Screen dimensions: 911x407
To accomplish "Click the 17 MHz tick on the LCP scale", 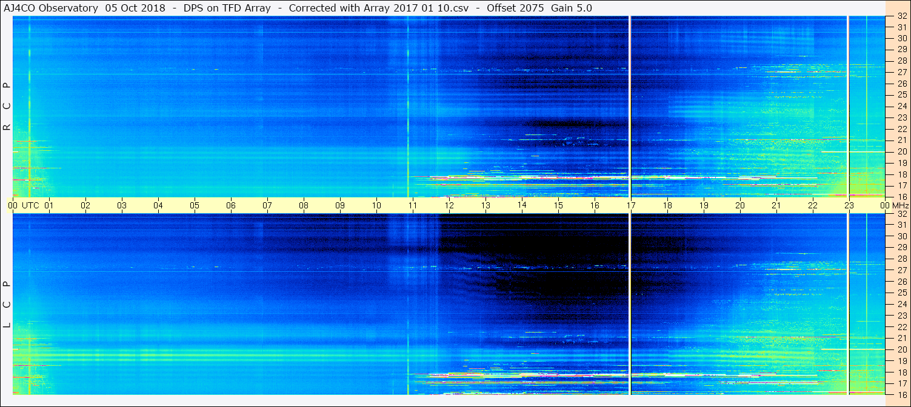I will click(x=902, y=383).
